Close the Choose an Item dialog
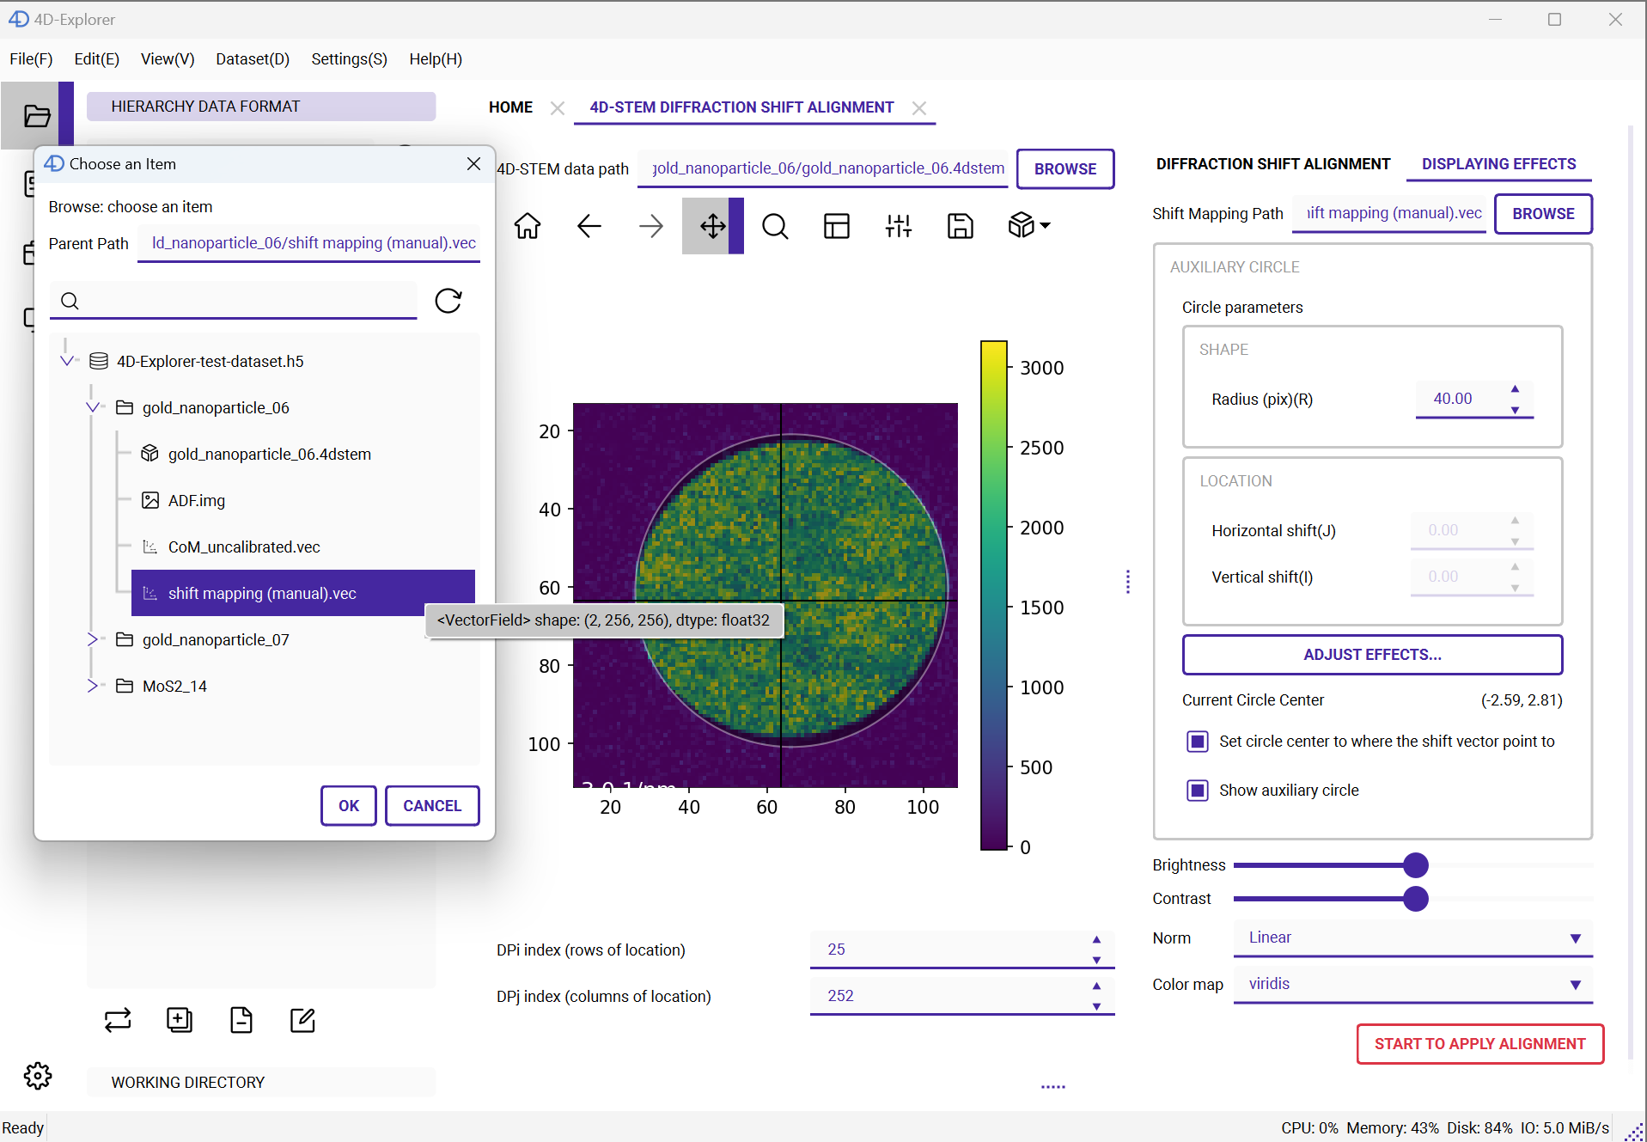This screenshot has height=1142, width=1647. coord(473,163)
